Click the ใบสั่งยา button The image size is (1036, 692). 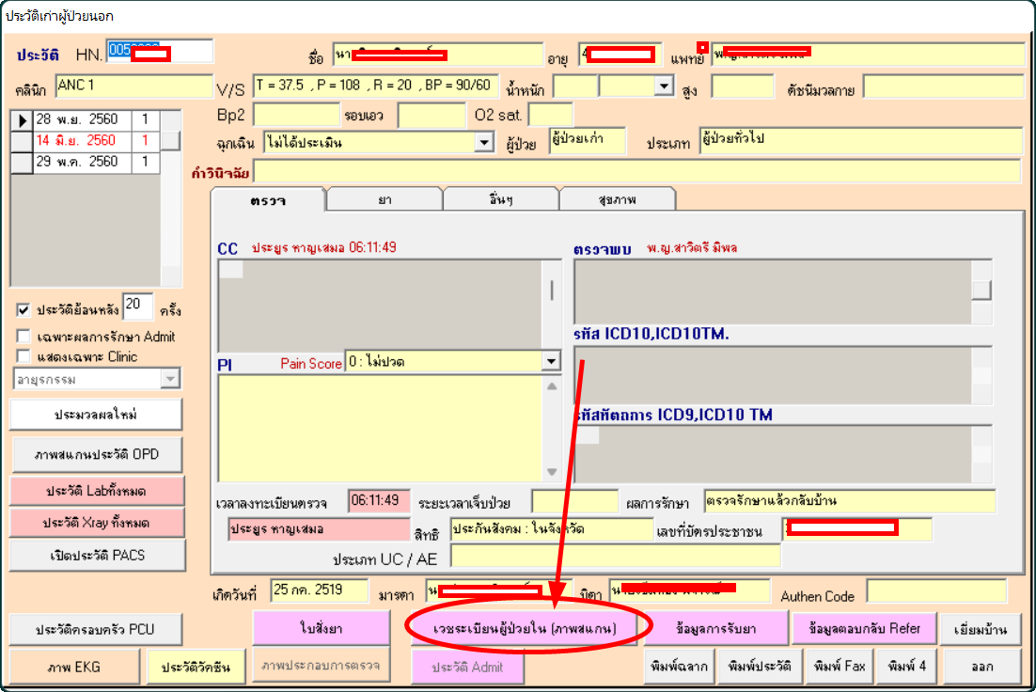pos(322,626)
